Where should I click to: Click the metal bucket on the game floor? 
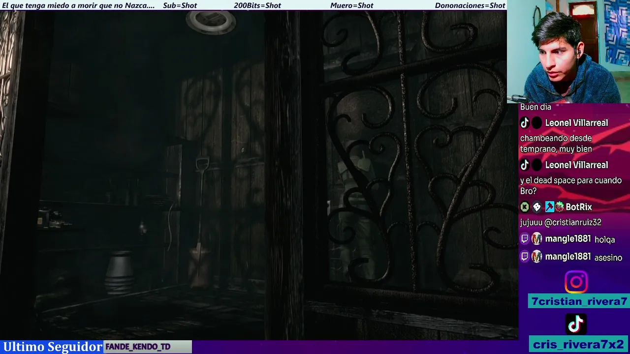[120, 272]
